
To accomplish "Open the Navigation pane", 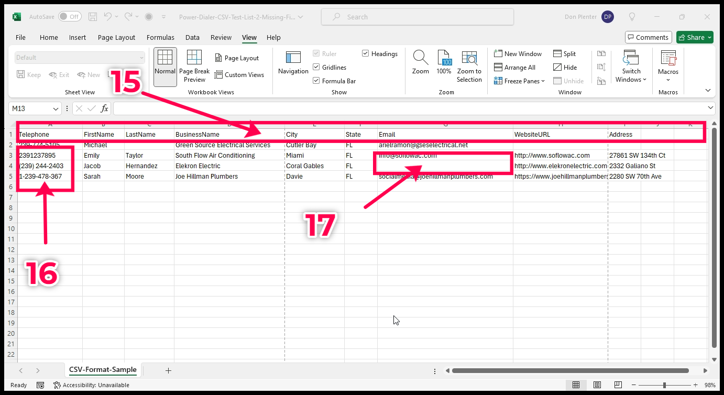I will point(293,64).
